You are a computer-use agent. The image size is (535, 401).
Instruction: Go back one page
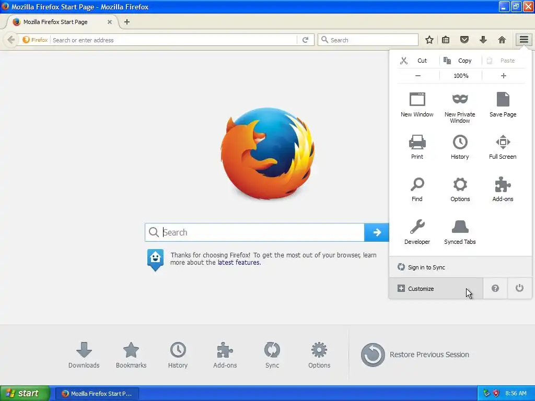[11, 40]
